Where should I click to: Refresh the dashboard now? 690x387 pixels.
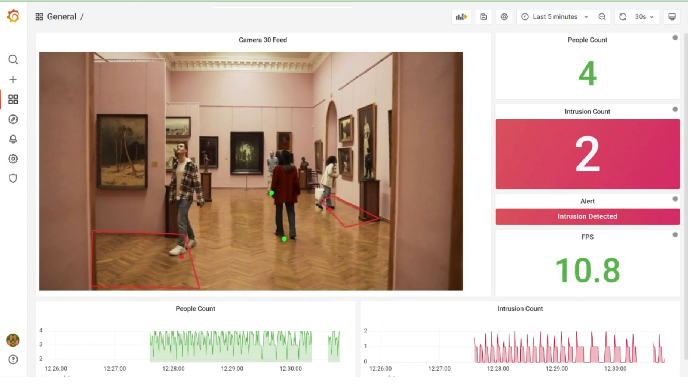pyautogui.click(x=623, y=17)
